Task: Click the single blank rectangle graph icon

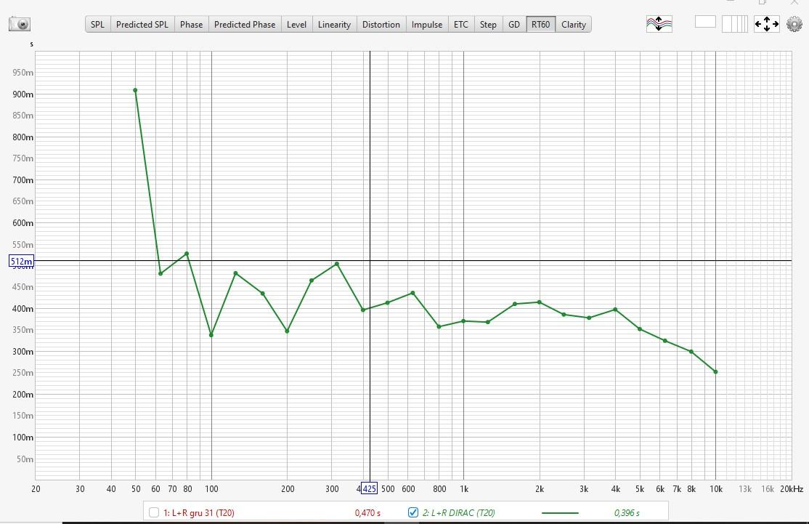Action: pyautogui.click(x=705, y=22)
